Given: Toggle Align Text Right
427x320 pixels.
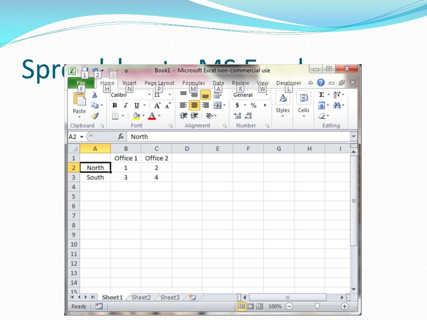Looking at the screenshot, I should point(205,105).
